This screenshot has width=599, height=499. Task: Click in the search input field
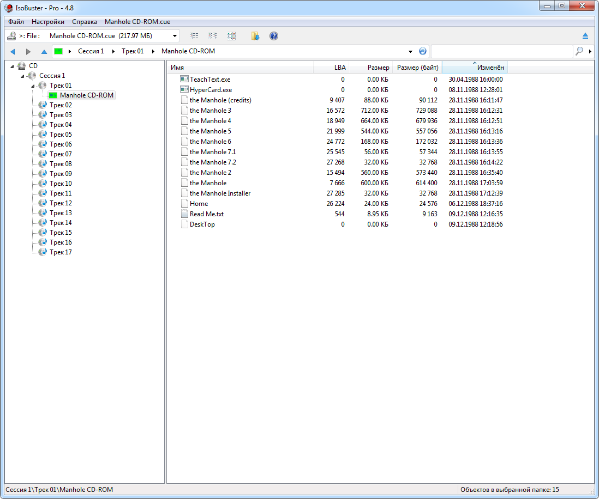coord(502,51)
